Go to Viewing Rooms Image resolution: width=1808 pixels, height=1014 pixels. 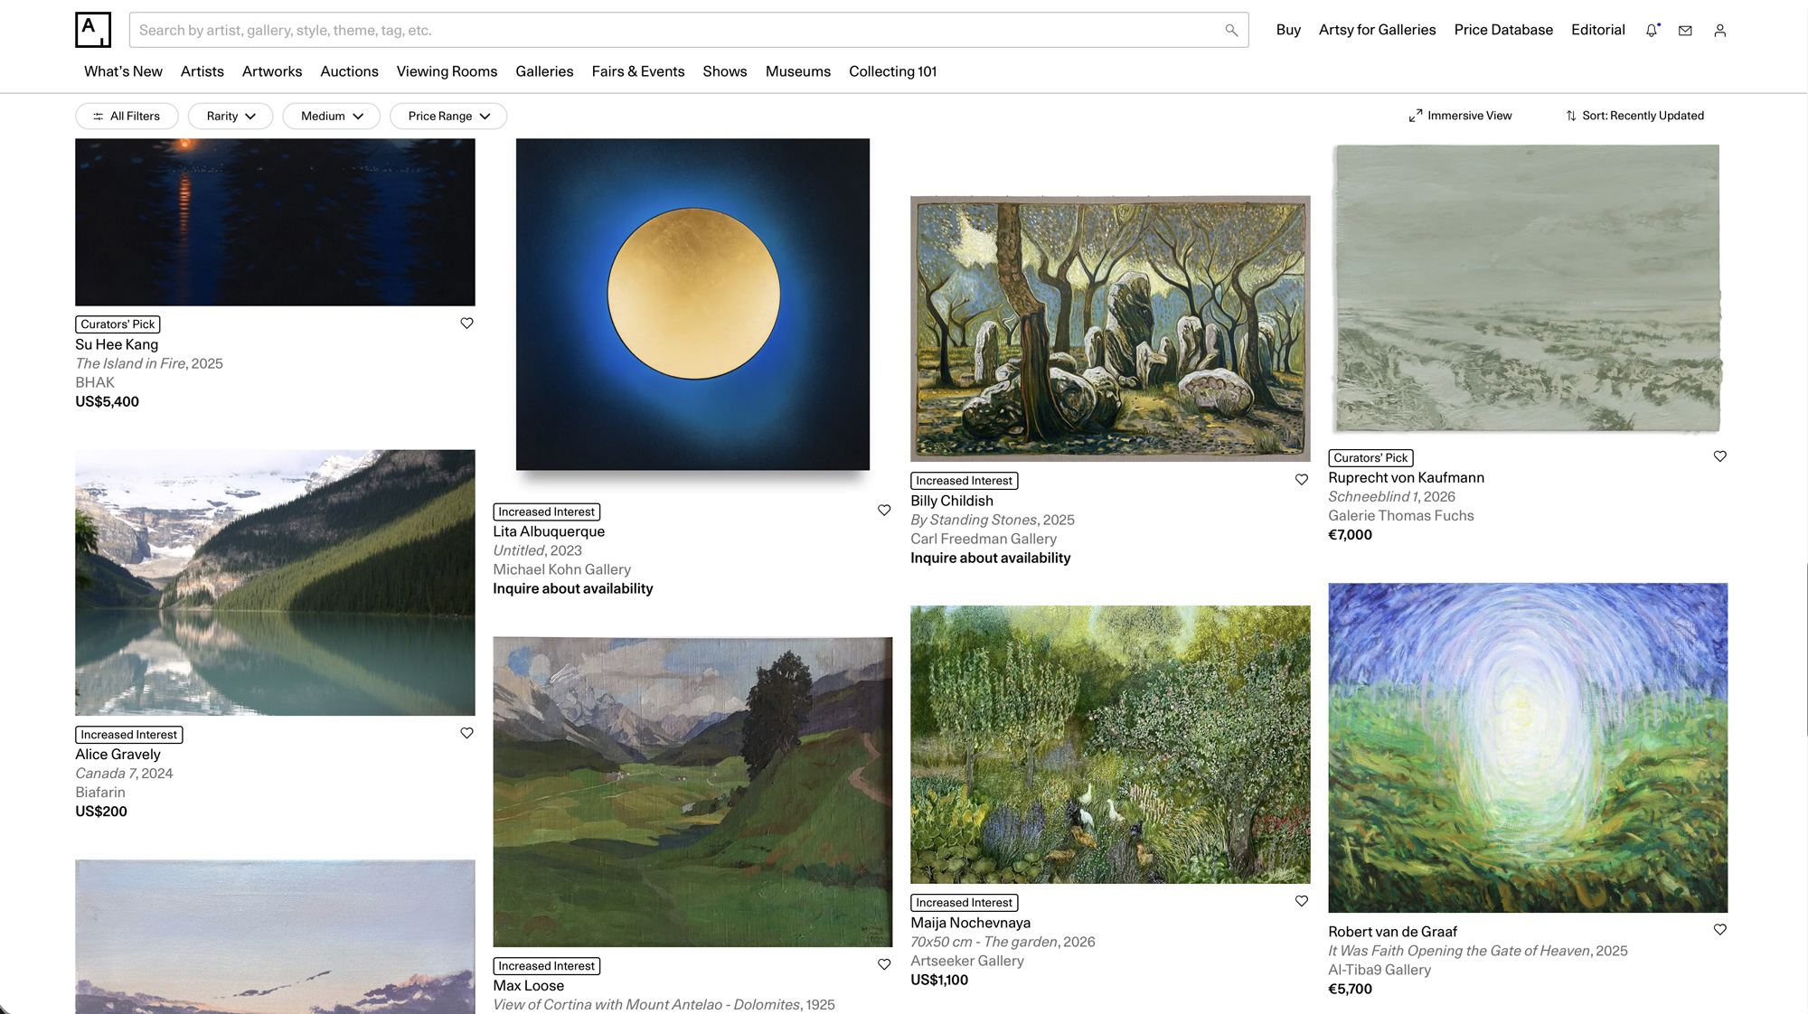(447, 71)
